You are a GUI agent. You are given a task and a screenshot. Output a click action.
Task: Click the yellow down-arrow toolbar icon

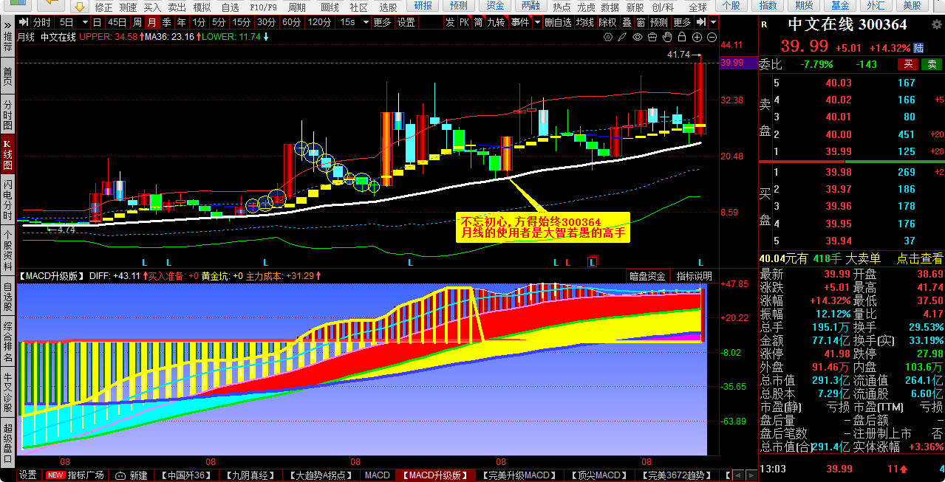[80, 7]
